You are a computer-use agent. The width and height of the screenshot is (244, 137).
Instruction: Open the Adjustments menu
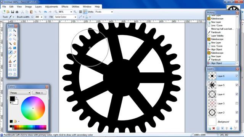pyautogui.click(x=51, y=7)
